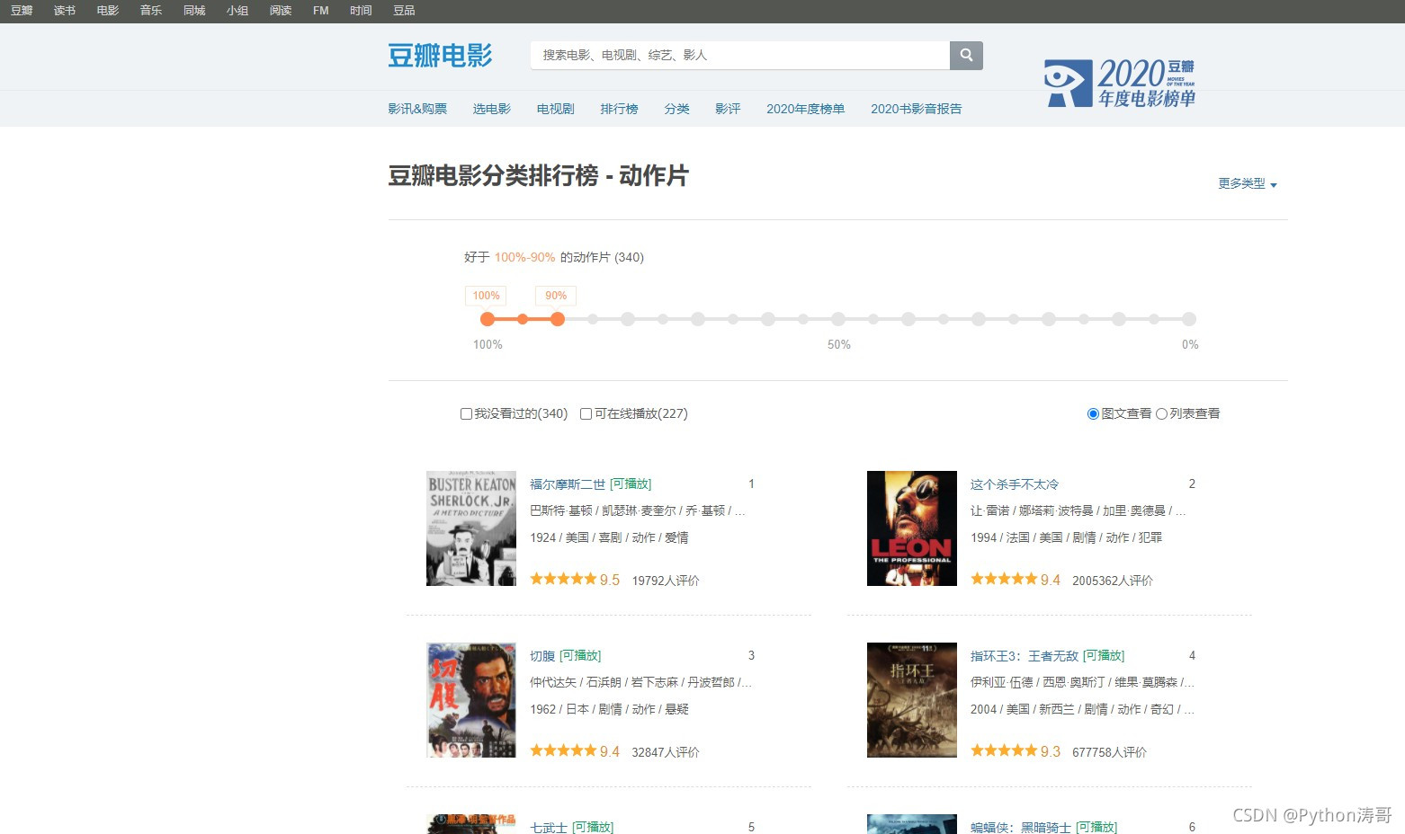
Task: Click FM in the top dark bar
Action: 321,11
